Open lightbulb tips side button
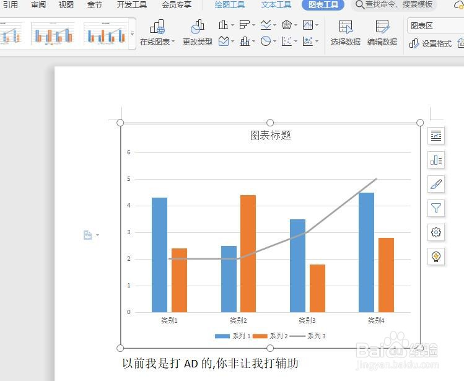The width and height of the screenshot is (464, 381). click(436, 256)
